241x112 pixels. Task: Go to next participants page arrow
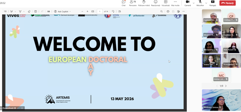click(226, 86)
